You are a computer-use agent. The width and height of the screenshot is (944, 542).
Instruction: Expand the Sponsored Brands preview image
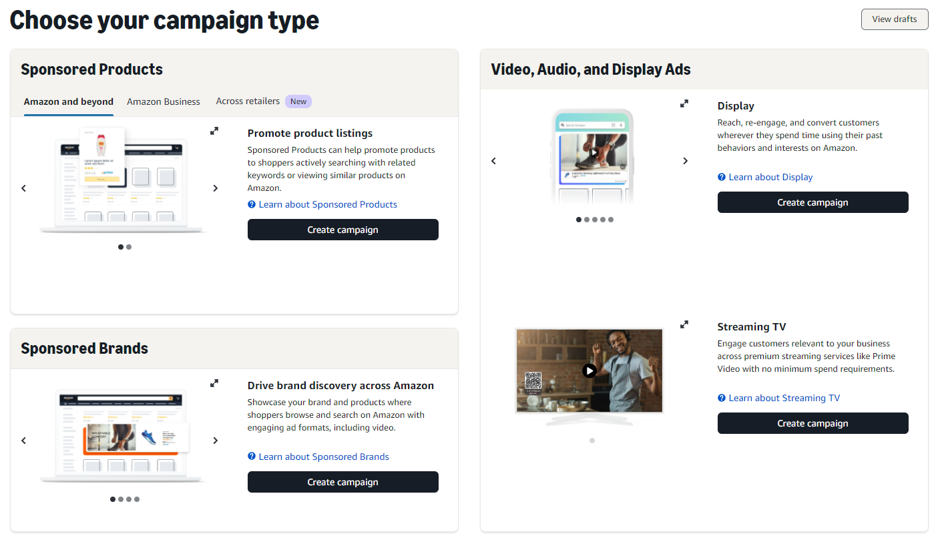click(214, 384)
